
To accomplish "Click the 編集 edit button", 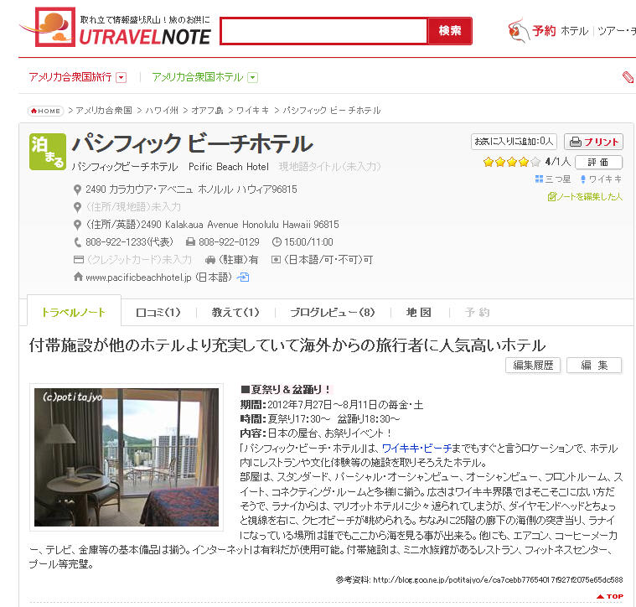I will point(594,366).
